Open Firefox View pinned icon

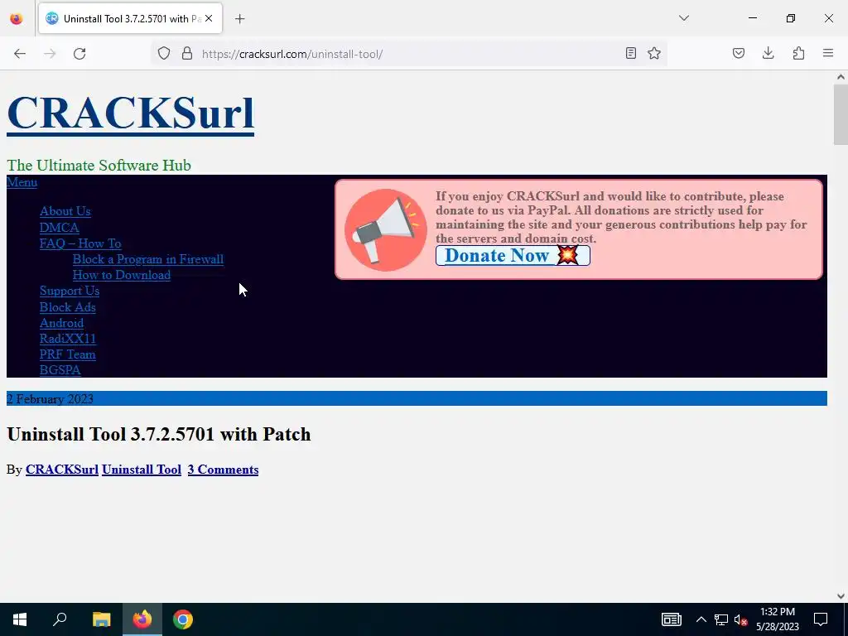pyautogui.click(x=17, y=19)
